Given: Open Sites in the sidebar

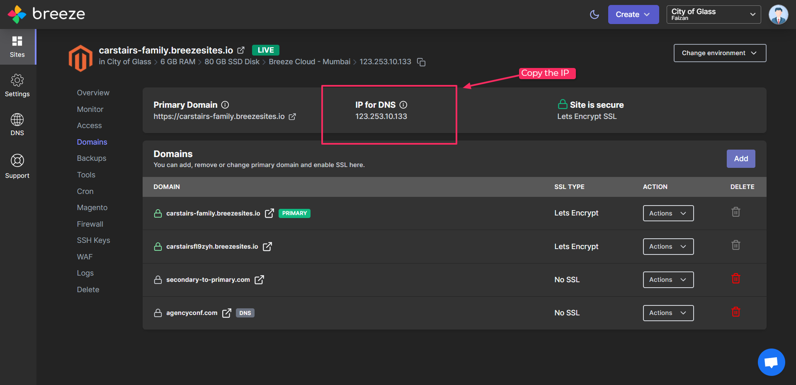Looking at the screenshot, I should click(x=17, y=47).
